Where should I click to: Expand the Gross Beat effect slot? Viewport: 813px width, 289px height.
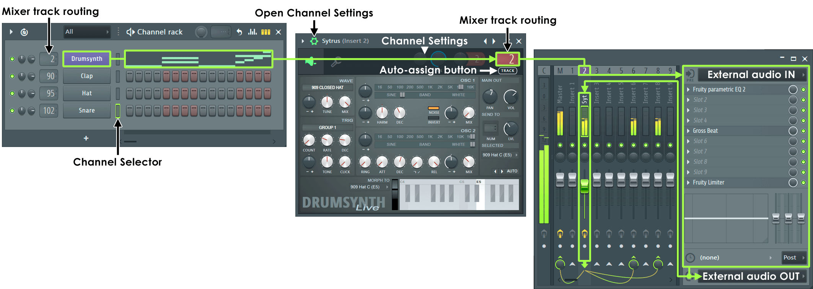[688, 131]
